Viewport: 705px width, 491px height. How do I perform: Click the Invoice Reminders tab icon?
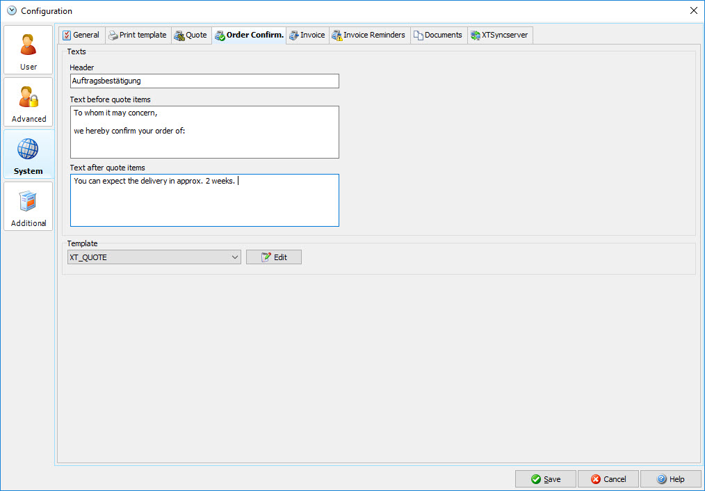[x=337, y=35]
